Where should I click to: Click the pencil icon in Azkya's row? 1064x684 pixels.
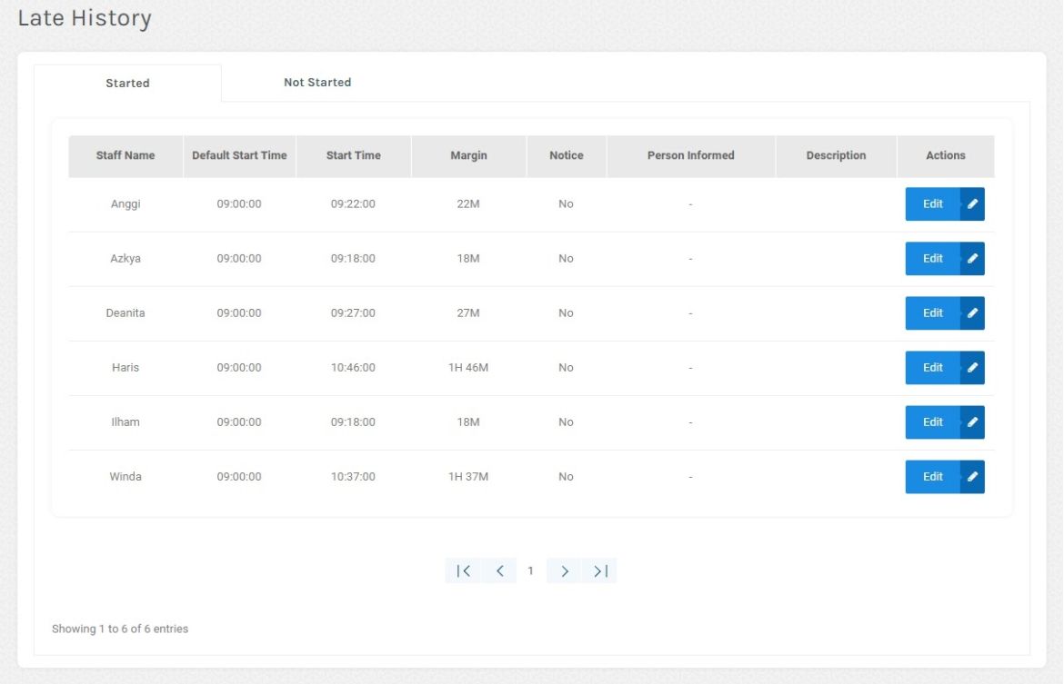coord(972,259)
